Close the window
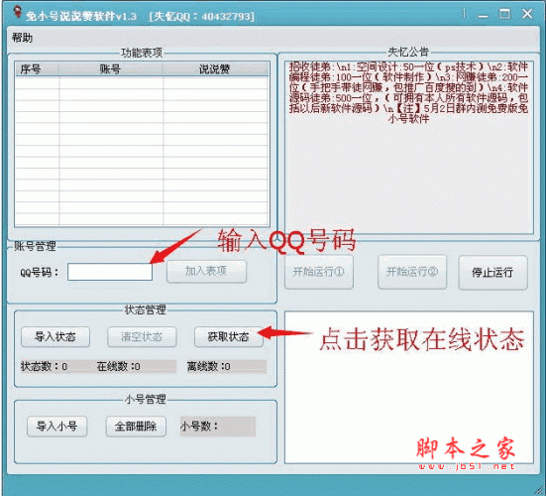Image resolution: width=546 pixels, height=496 pixels. point(527,14)
